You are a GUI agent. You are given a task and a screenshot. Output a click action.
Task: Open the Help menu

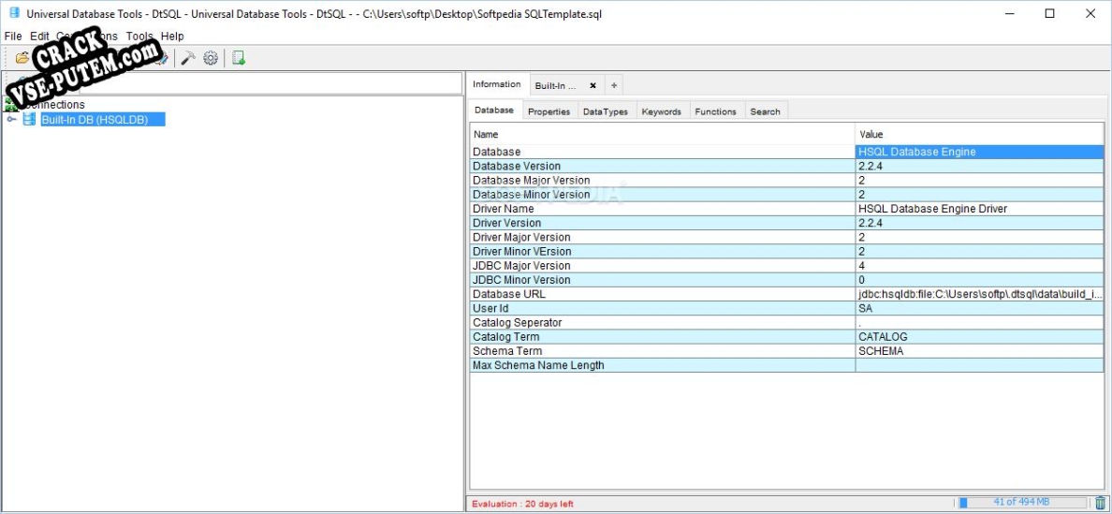(x=172, y=37)
